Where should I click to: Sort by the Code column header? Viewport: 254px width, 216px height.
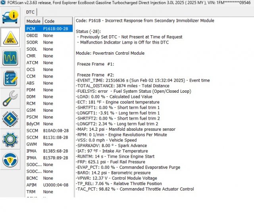(58, 21)
